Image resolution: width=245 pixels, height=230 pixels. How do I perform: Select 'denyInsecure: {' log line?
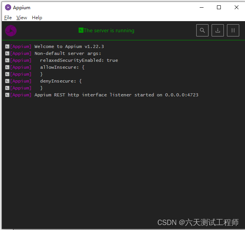(x=61, y=81)
